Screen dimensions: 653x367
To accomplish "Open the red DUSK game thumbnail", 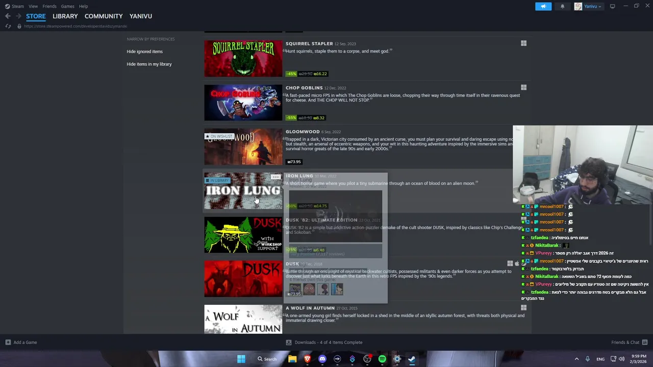I will 243,279.
